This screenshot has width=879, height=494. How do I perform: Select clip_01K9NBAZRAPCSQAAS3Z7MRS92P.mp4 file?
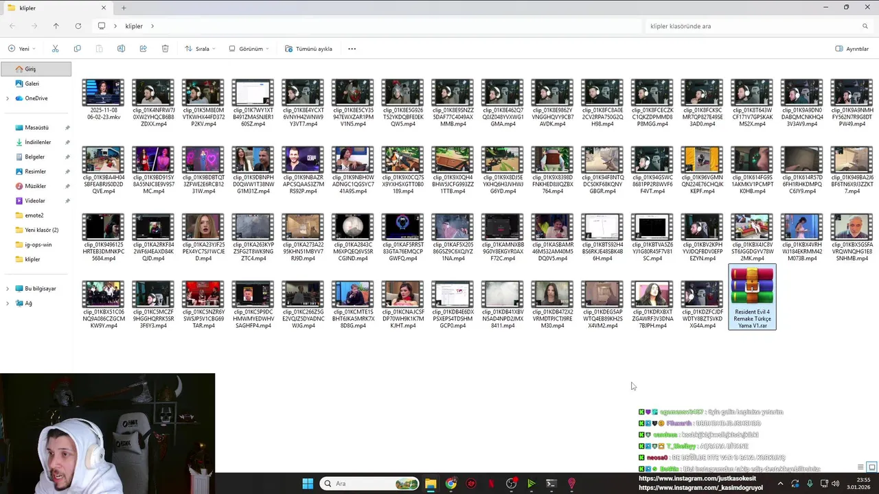pos(303,170)
